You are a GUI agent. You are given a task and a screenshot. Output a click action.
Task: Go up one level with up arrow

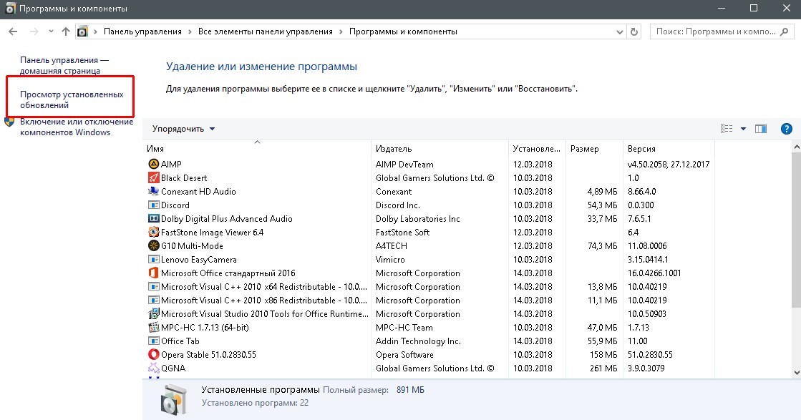65,31
